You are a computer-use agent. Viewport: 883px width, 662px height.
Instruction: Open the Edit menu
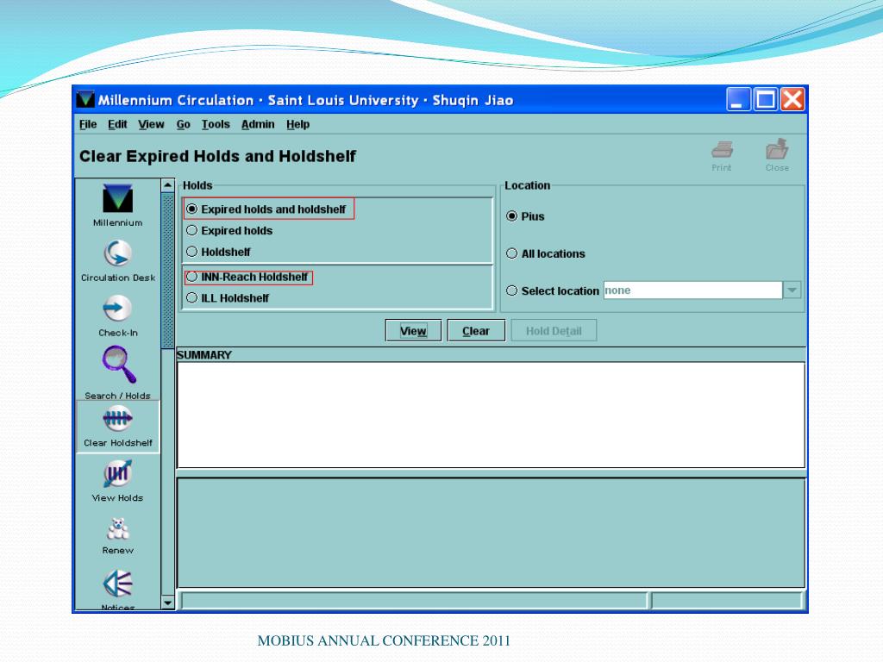point(117,124)
